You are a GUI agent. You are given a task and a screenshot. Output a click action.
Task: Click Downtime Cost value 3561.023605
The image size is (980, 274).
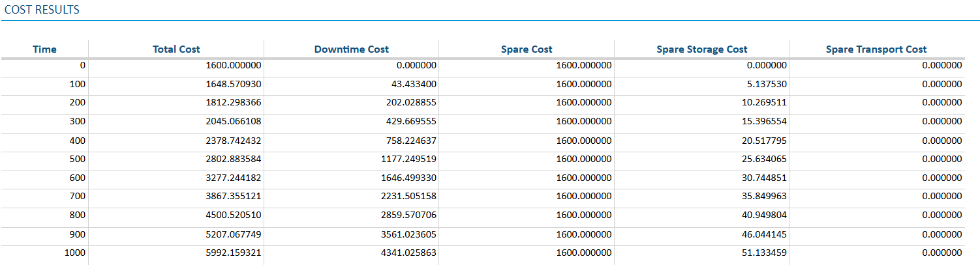point(408,234)
